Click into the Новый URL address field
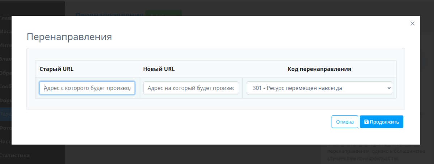The image size is (434, 164). [x=191, y=88]
